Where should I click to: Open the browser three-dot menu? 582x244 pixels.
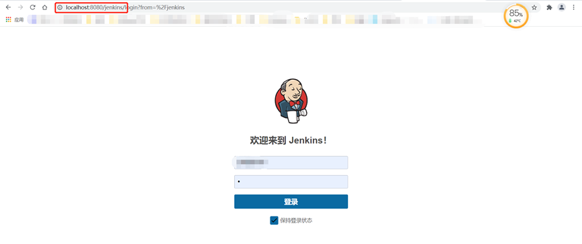coord(574,7)
